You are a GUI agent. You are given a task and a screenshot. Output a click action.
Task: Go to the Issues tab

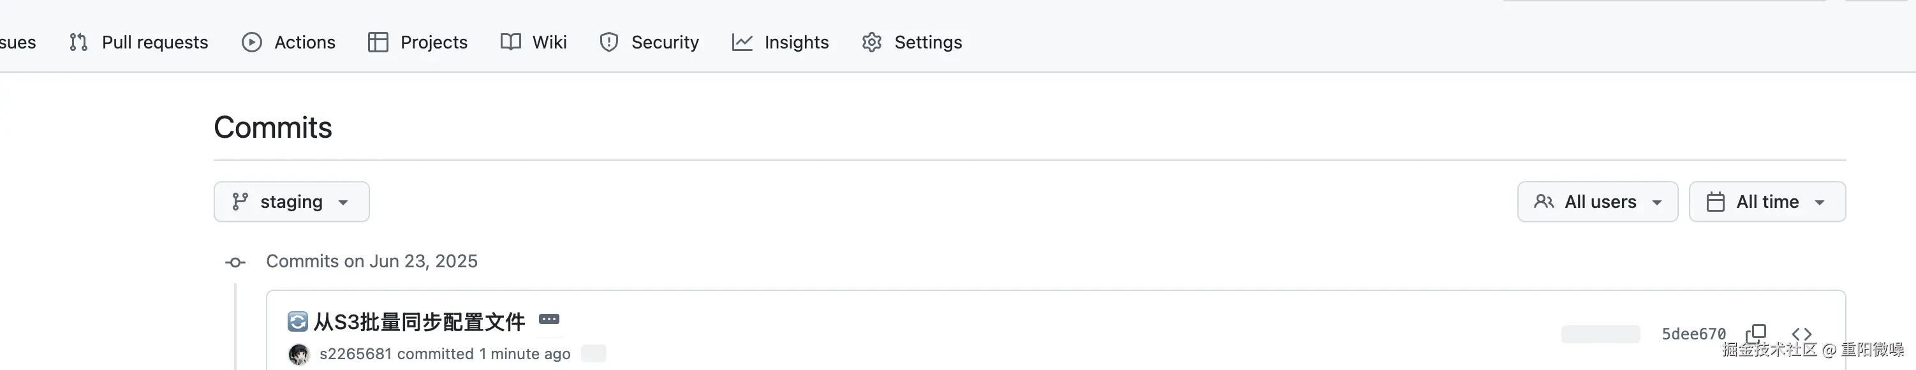click(17, 43)
